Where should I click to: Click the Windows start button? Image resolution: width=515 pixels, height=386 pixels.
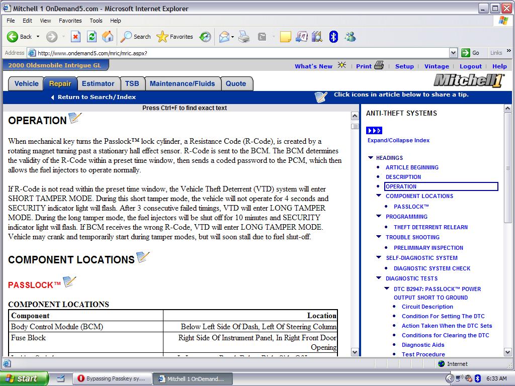coord(24,378)
